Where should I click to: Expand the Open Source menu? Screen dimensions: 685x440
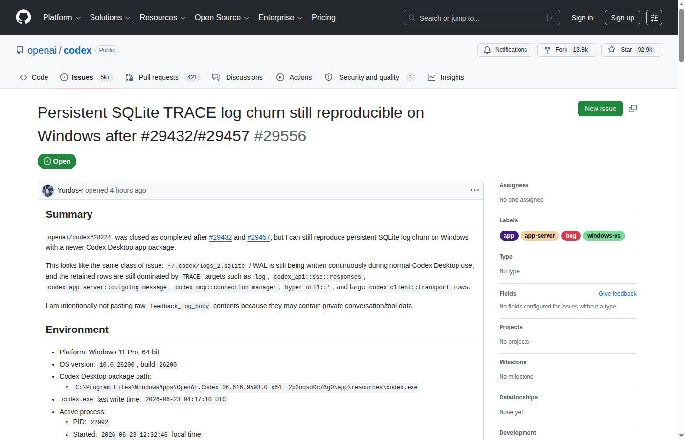222,18
